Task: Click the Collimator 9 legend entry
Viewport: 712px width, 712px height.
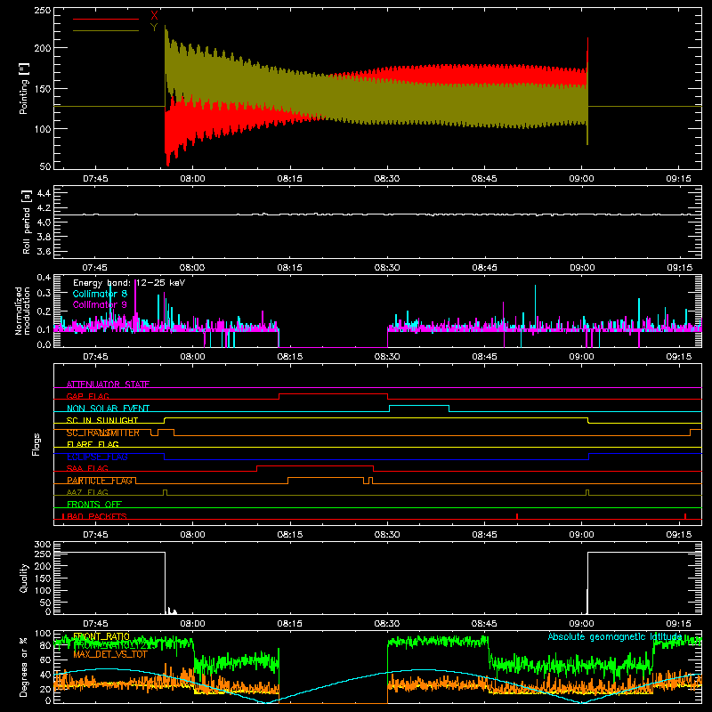Action: tap(100, 304)
